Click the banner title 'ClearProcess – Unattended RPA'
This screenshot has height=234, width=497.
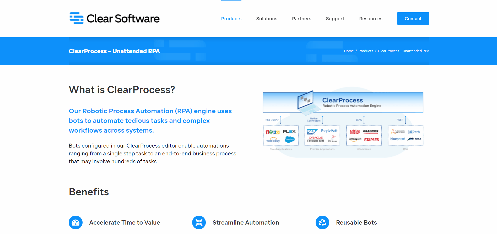click(114, 51)
